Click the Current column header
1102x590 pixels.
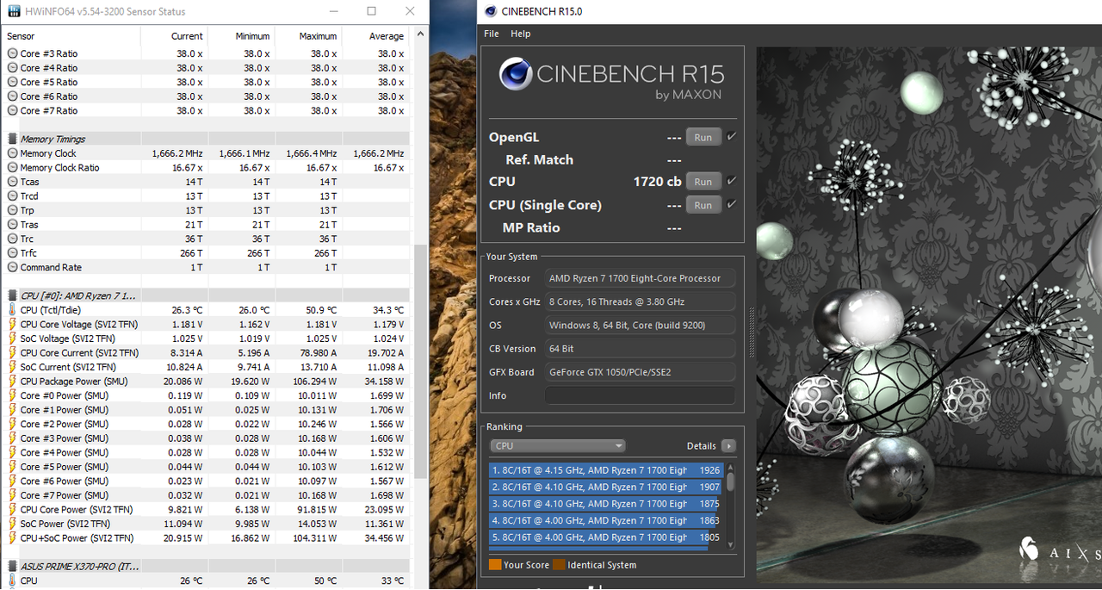187,36
